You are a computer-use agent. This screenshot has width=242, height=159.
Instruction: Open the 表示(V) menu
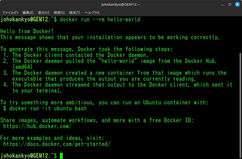[x=44, y=13]
